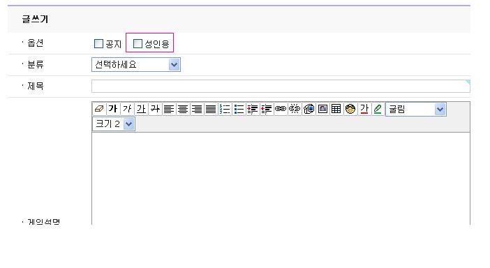Apply underline 가 formatting

141,109
